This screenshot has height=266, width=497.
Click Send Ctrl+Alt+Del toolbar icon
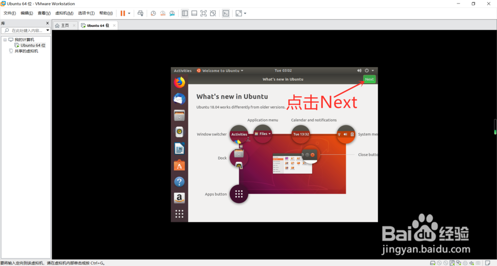[x=141, y=13]
